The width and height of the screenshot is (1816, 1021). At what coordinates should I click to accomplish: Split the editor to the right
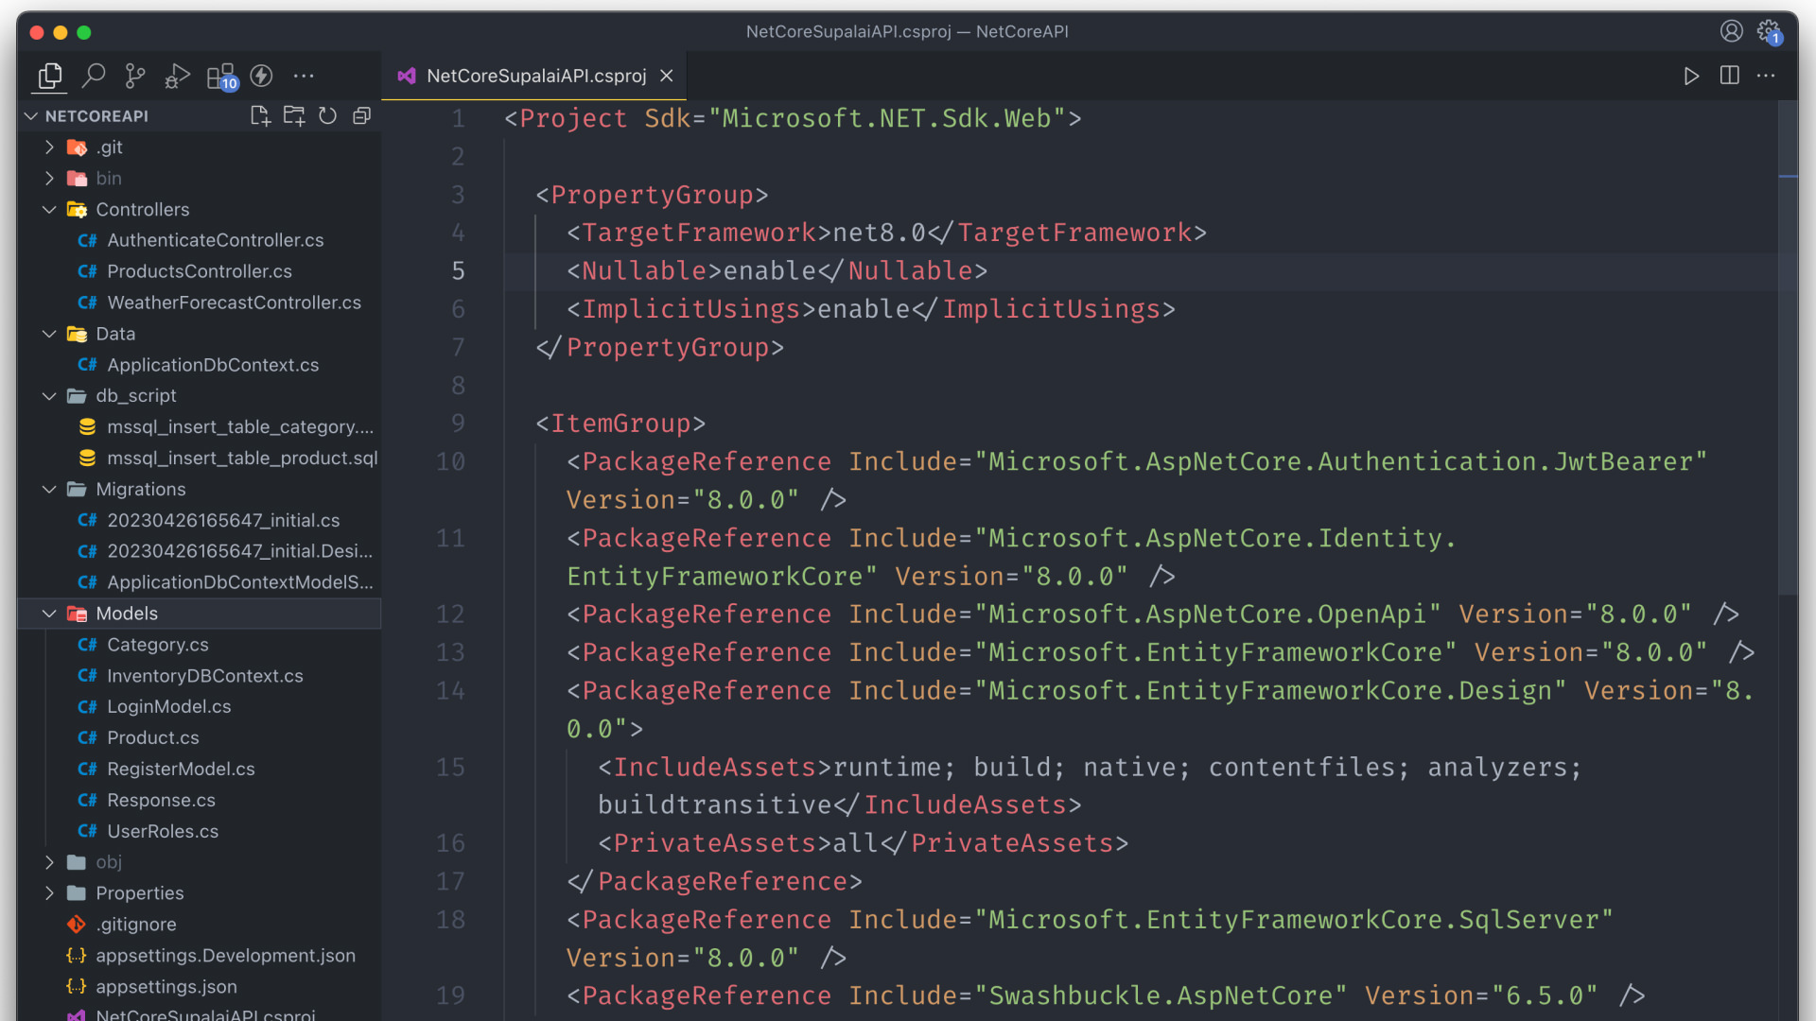point(1729,76)
